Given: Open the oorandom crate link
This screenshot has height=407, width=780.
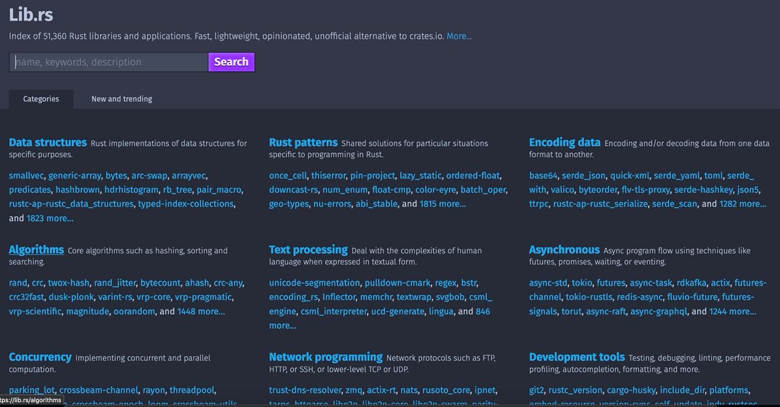Looking at the screenshot, I should [133, 311].
